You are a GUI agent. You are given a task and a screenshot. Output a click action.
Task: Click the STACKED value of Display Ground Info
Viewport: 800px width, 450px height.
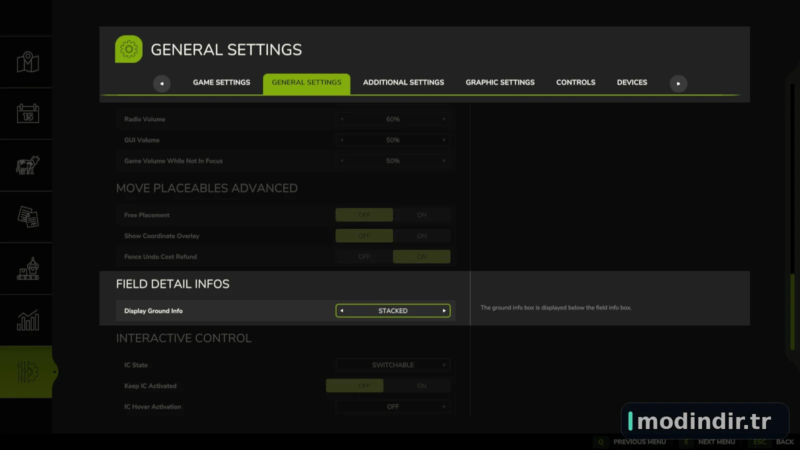tap(393, 311)
